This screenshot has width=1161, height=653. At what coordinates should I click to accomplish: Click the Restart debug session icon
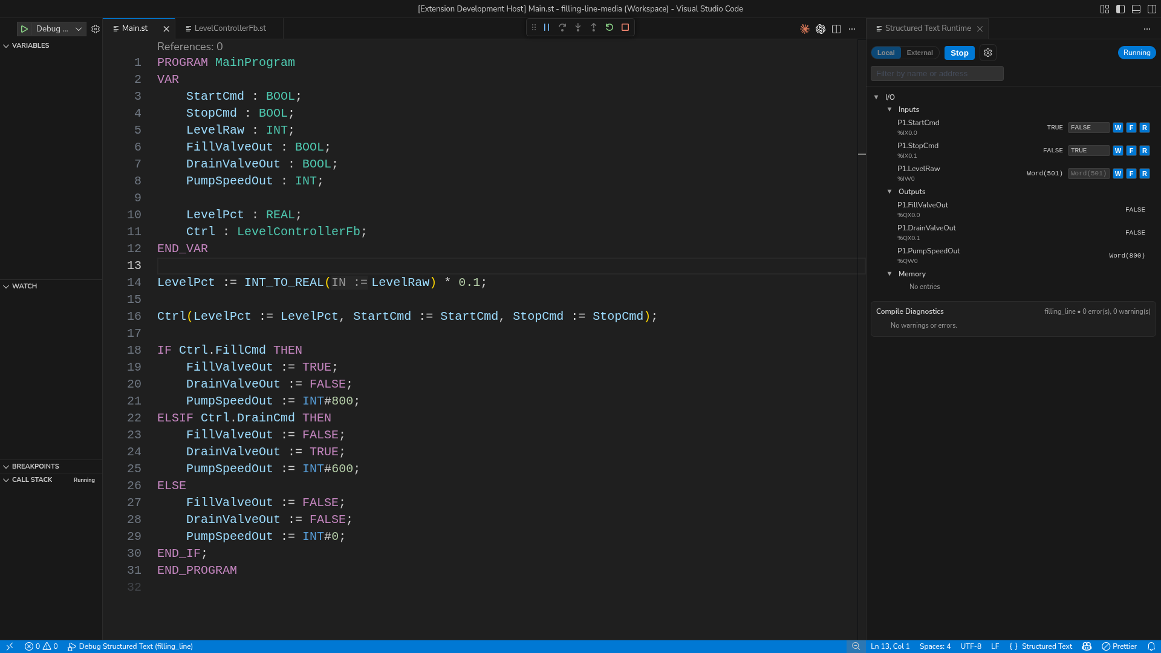(610, 27)
